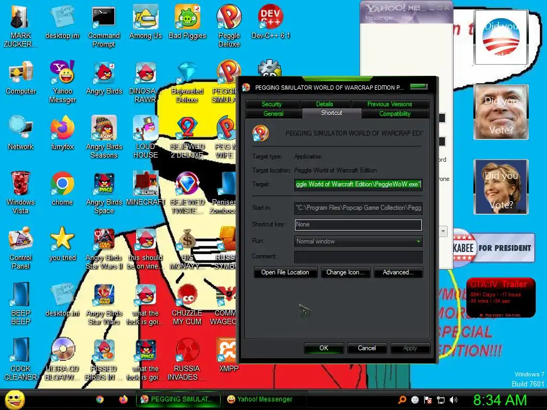Image resolution: width=547 pixels, height=410 pixels.
Task: Select the Command Prompt desktop icon
Action: coord(104,27)
